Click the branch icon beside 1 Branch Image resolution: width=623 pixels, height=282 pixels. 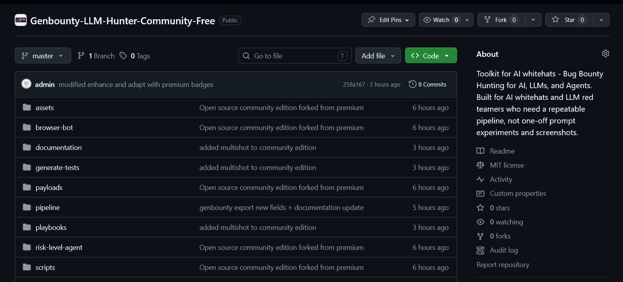pos(81,56)
